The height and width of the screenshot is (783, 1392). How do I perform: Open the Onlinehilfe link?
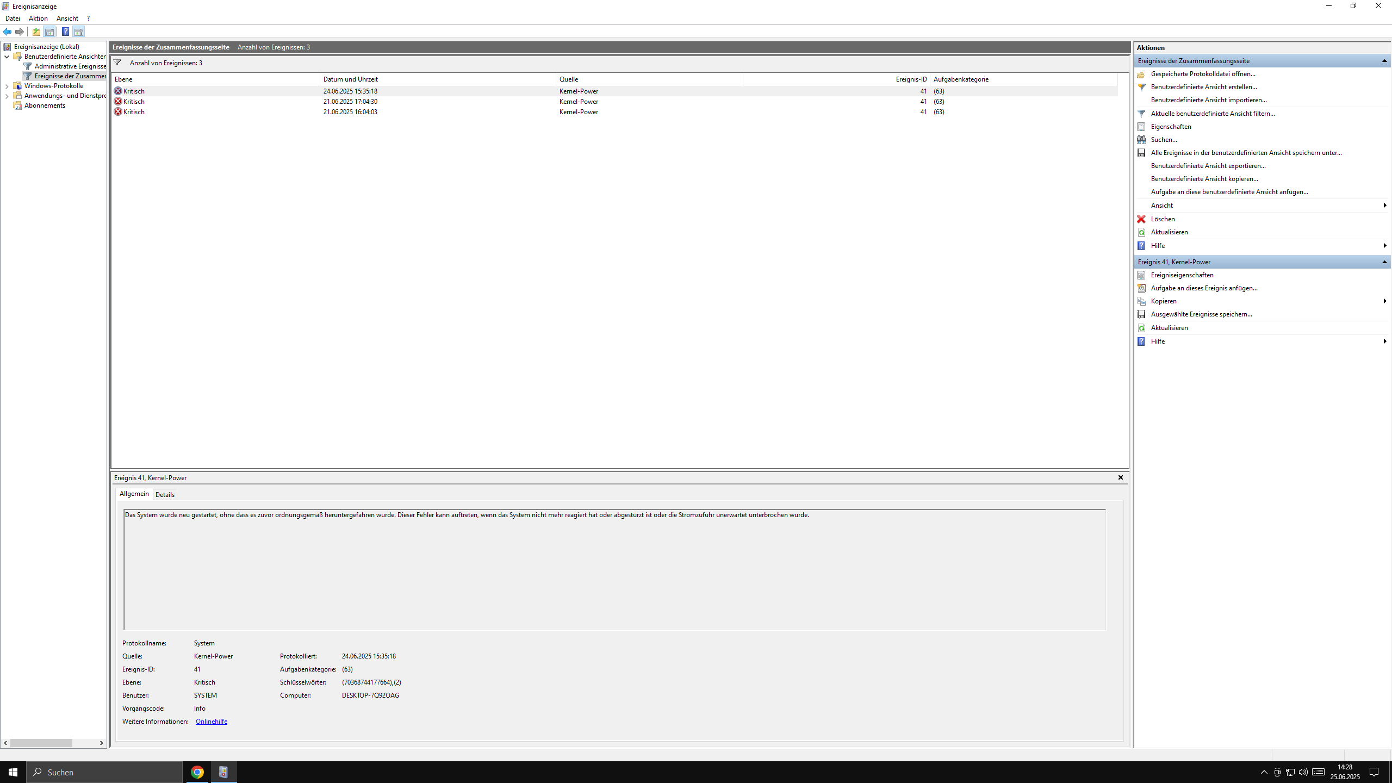click(x=211, y=722)
